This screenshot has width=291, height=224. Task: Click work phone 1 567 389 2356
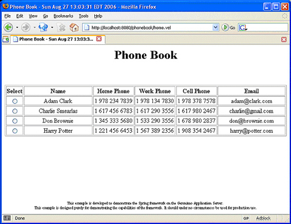pos(155,131)
